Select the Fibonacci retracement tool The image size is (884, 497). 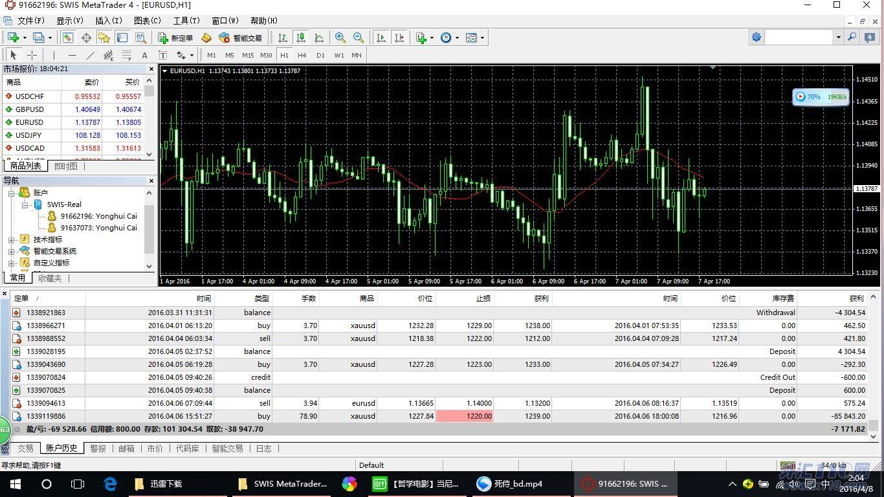(126, 55)
